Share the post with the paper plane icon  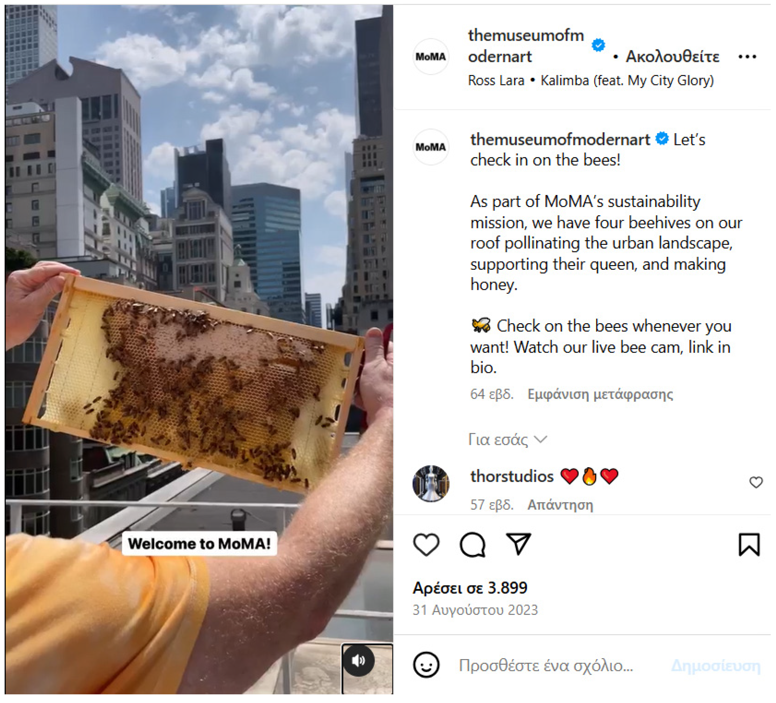(518, 544)
